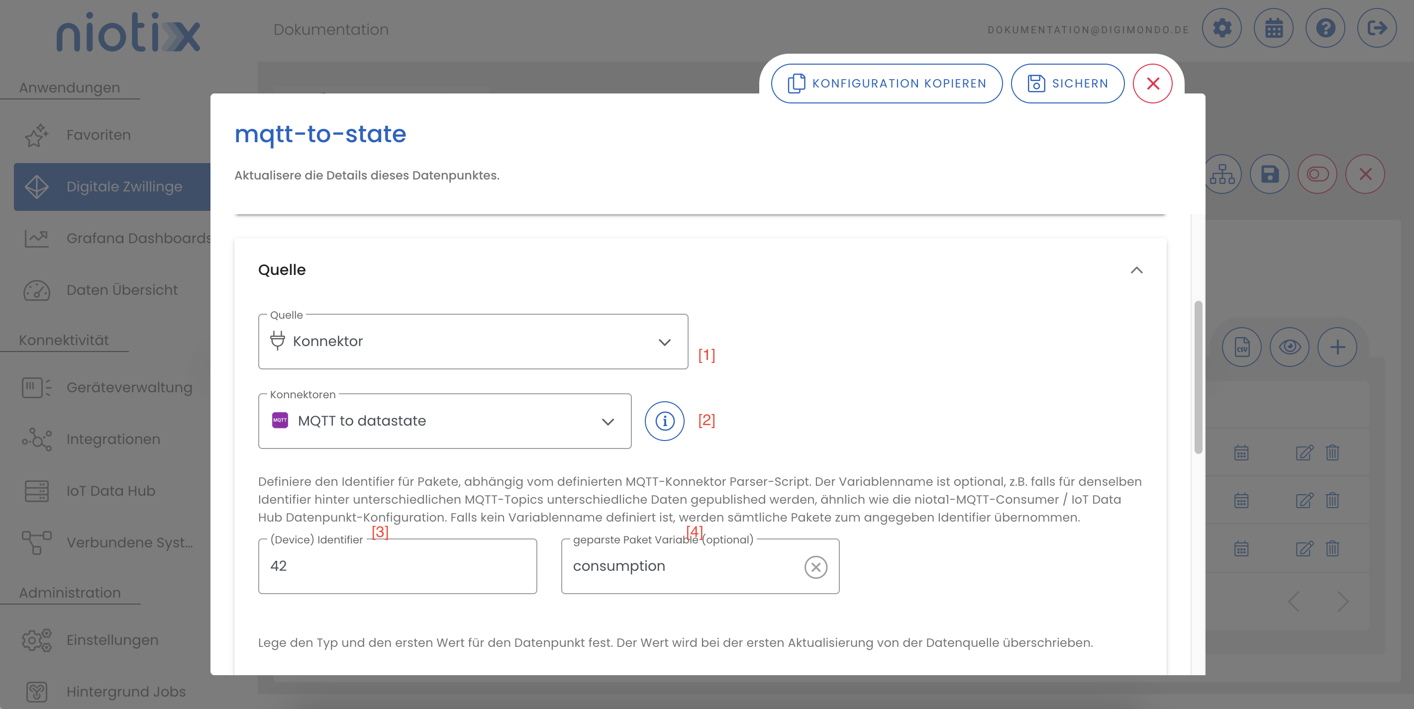Viewport: 1414px width, 709px height.
Task: Click the plus add button
Action: tap(1337, 347)
